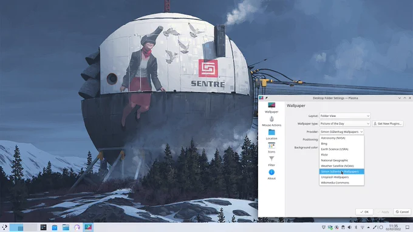Open the clipboard tray icon
Screen dimensions: 413x232
click(343, 227)
